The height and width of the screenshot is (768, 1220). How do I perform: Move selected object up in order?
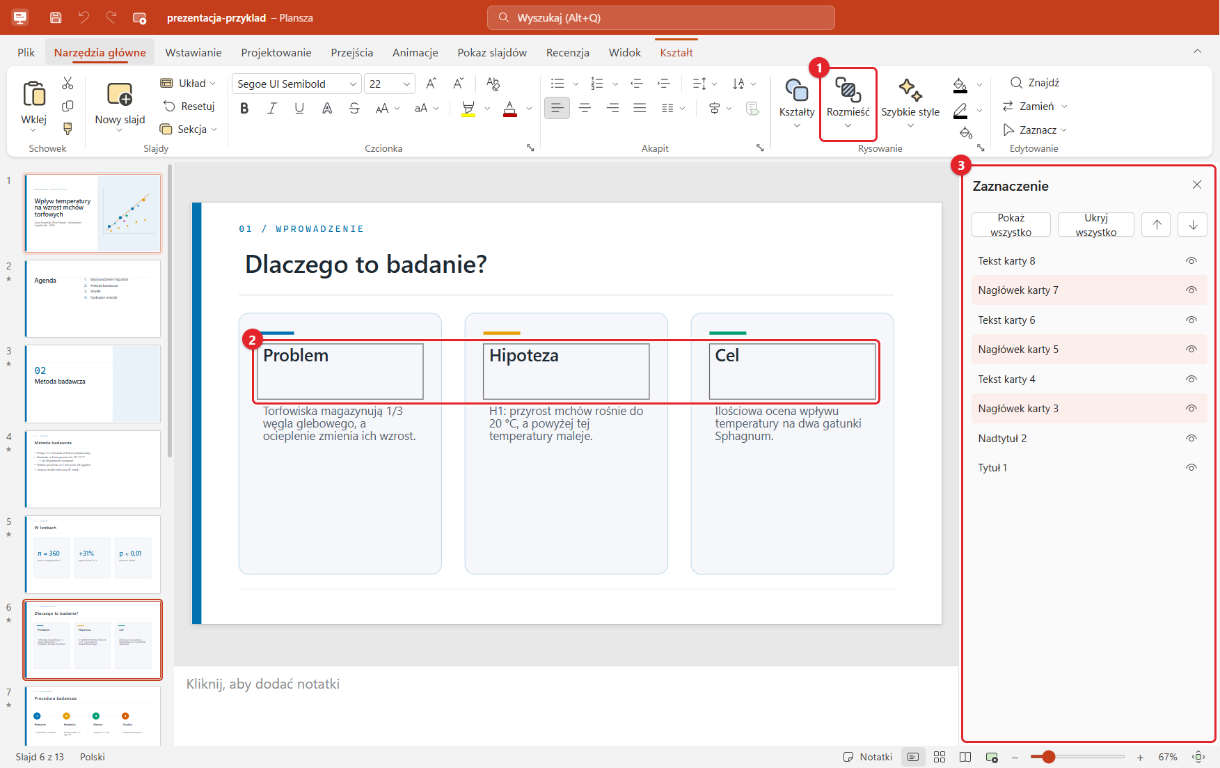point(1157,225)
